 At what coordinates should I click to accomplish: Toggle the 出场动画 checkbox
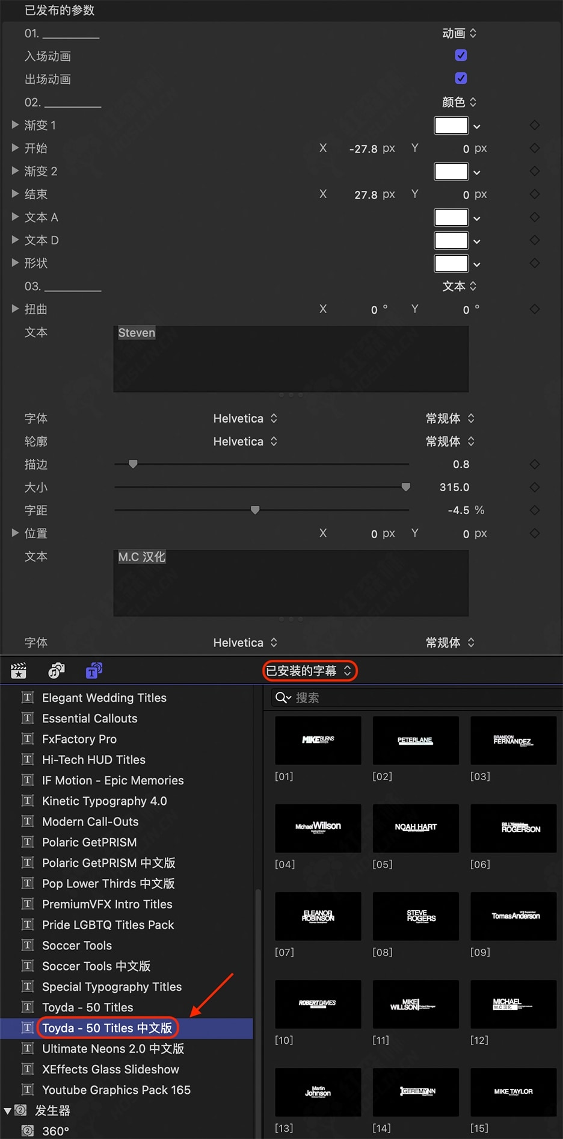click(x=461, y=78)
